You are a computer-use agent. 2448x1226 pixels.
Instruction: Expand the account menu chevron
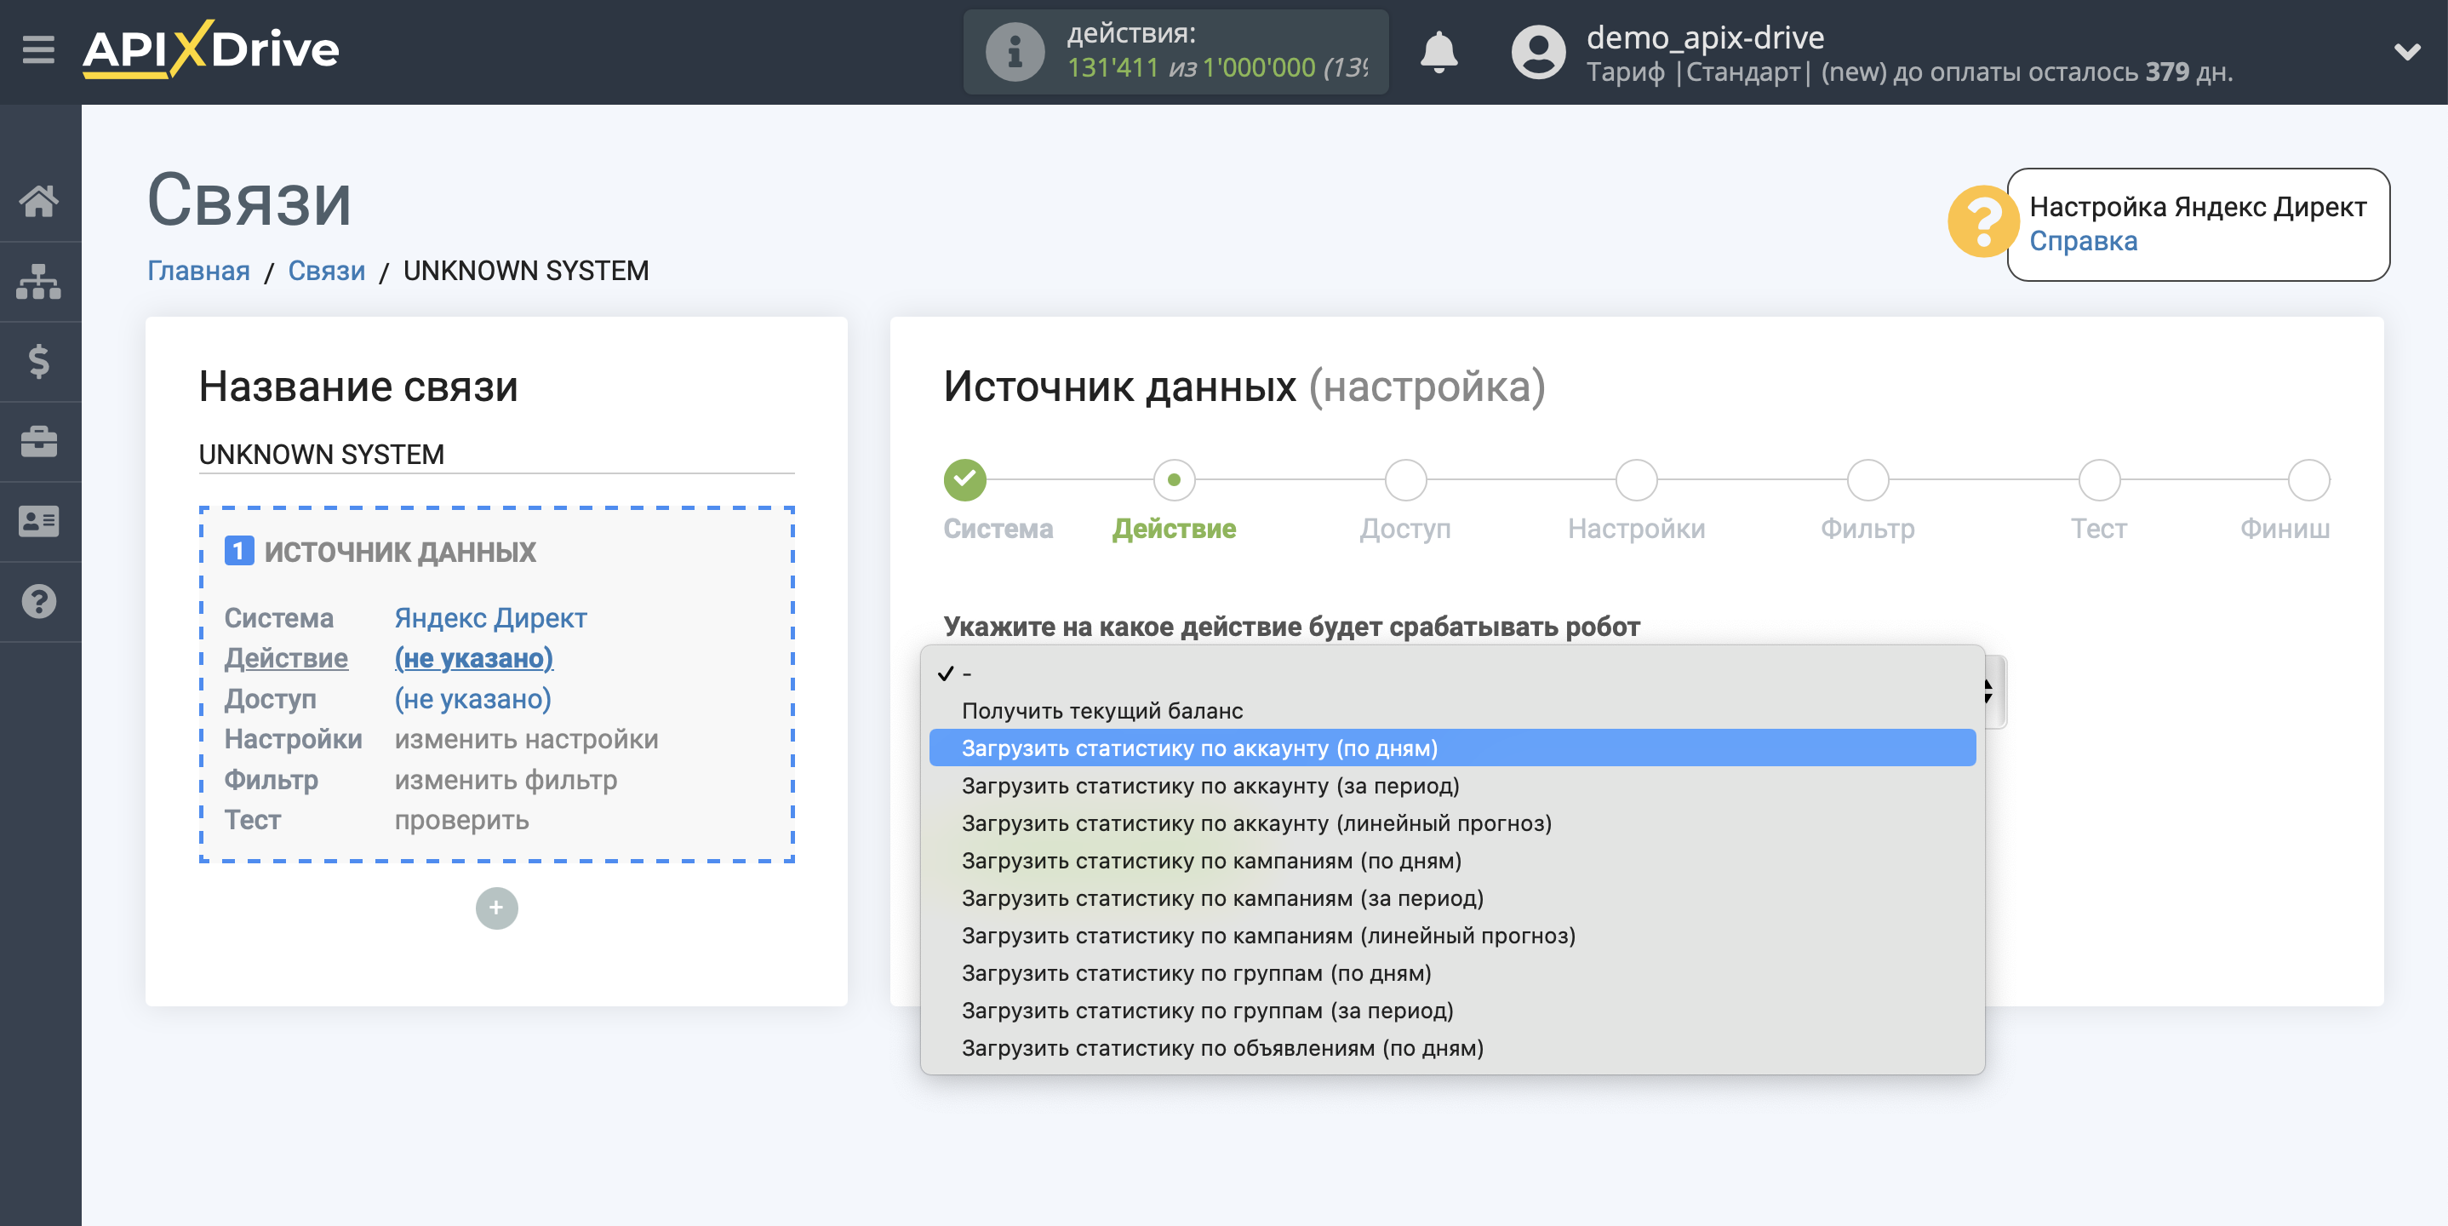[2406, 51]
